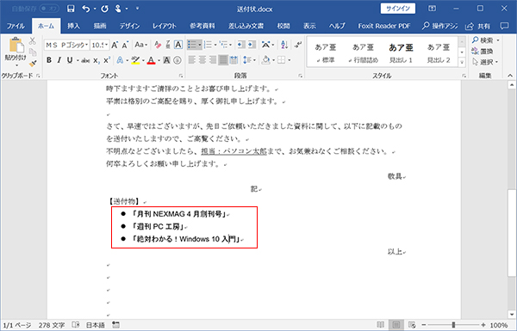This screenshot has width=517, height=331.
Task: Apply superscript formatting
Action: tap(107, 60)
